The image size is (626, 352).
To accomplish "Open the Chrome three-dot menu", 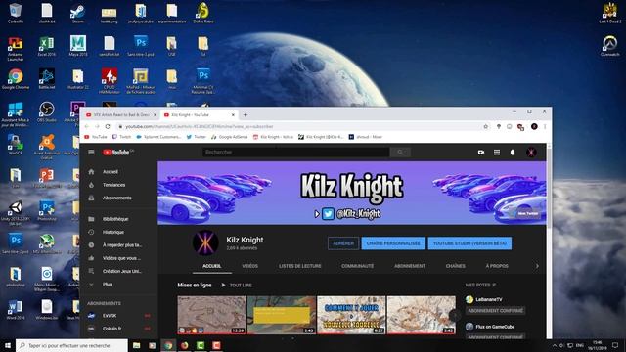I will [x=545, y=126].
